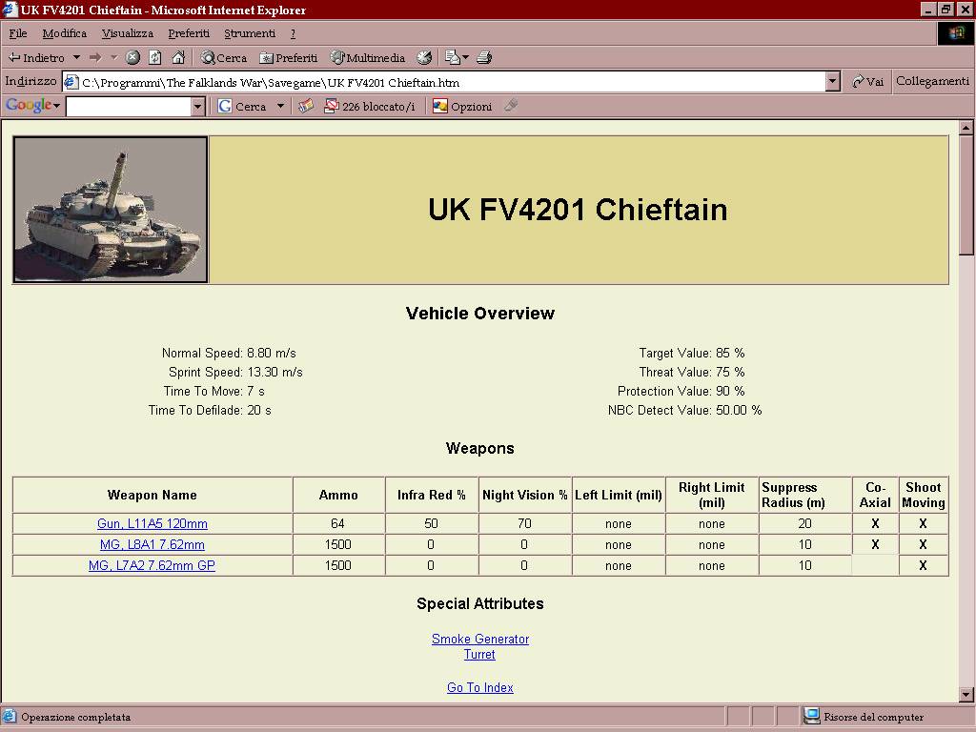
Task: Open the Strumenti menu
Action: click(250, 33)
